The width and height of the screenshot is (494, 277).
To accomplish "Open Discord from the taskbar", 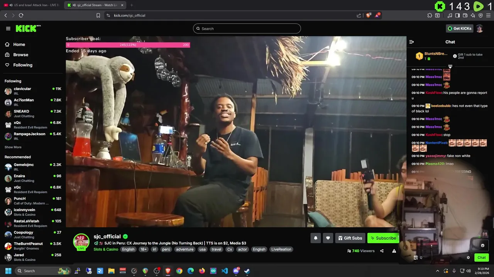I will [x=236, y=271].
